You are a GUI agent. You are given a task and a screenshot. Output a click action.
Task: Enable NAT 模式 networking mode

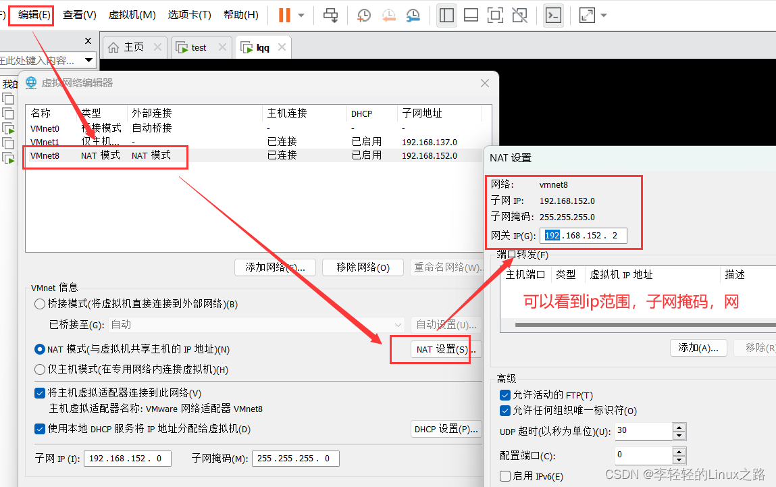pyautogui.click(x=40, y=349)
